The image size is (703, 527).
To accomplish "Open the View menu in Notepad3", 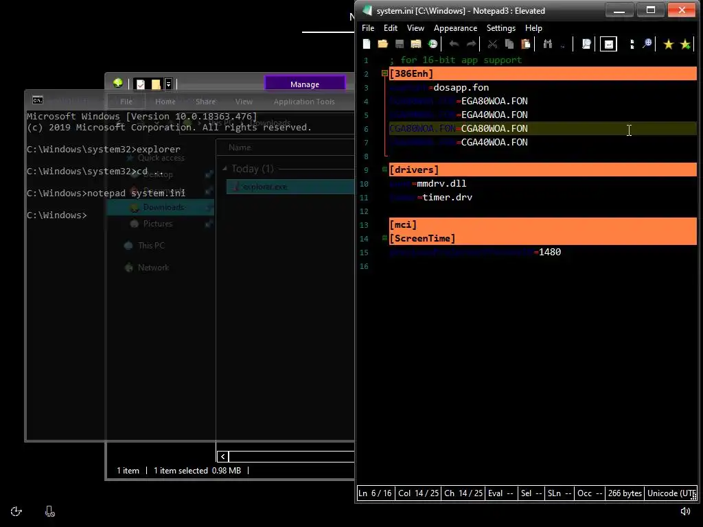I will coord(415,27).
